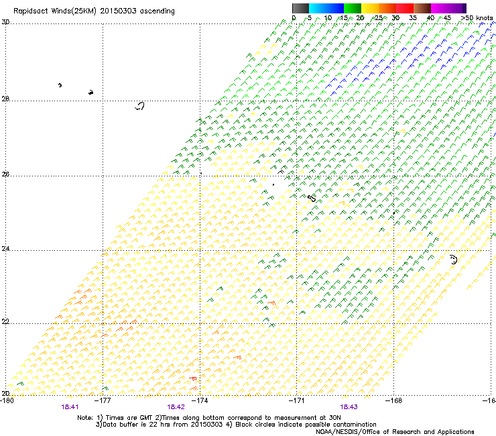Click the -171 longitude axis label
Image resolution: width=496 pixels, height=436 pixels.
click(x=297, y=400)
